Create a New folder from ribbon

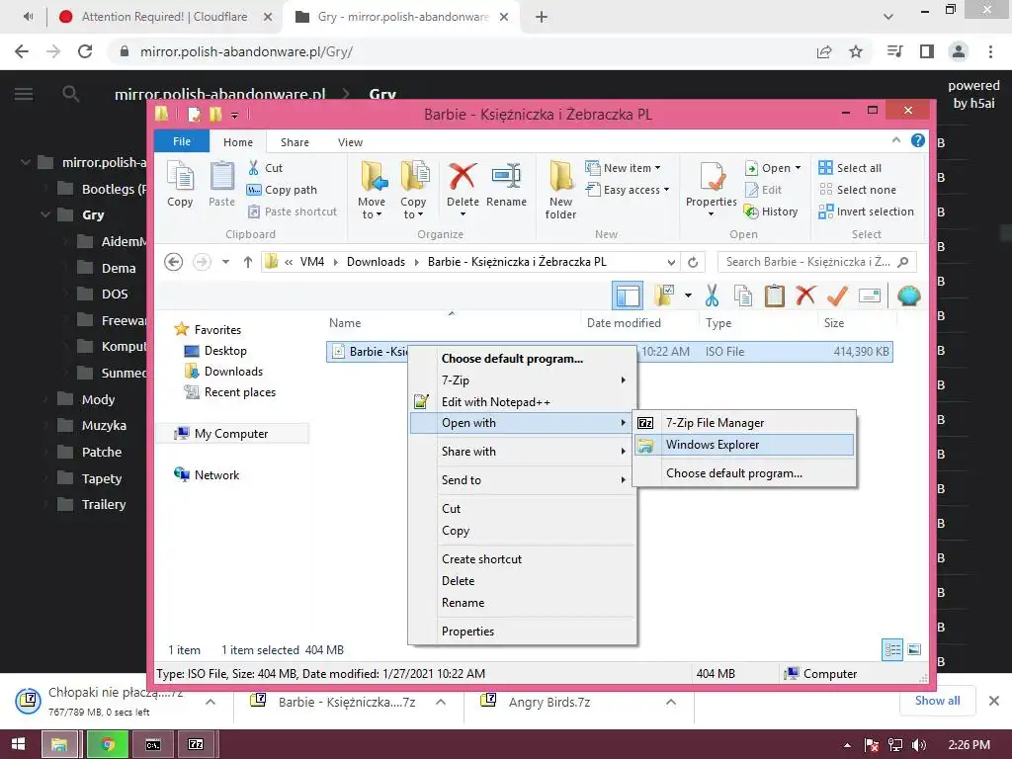point(561,190)
